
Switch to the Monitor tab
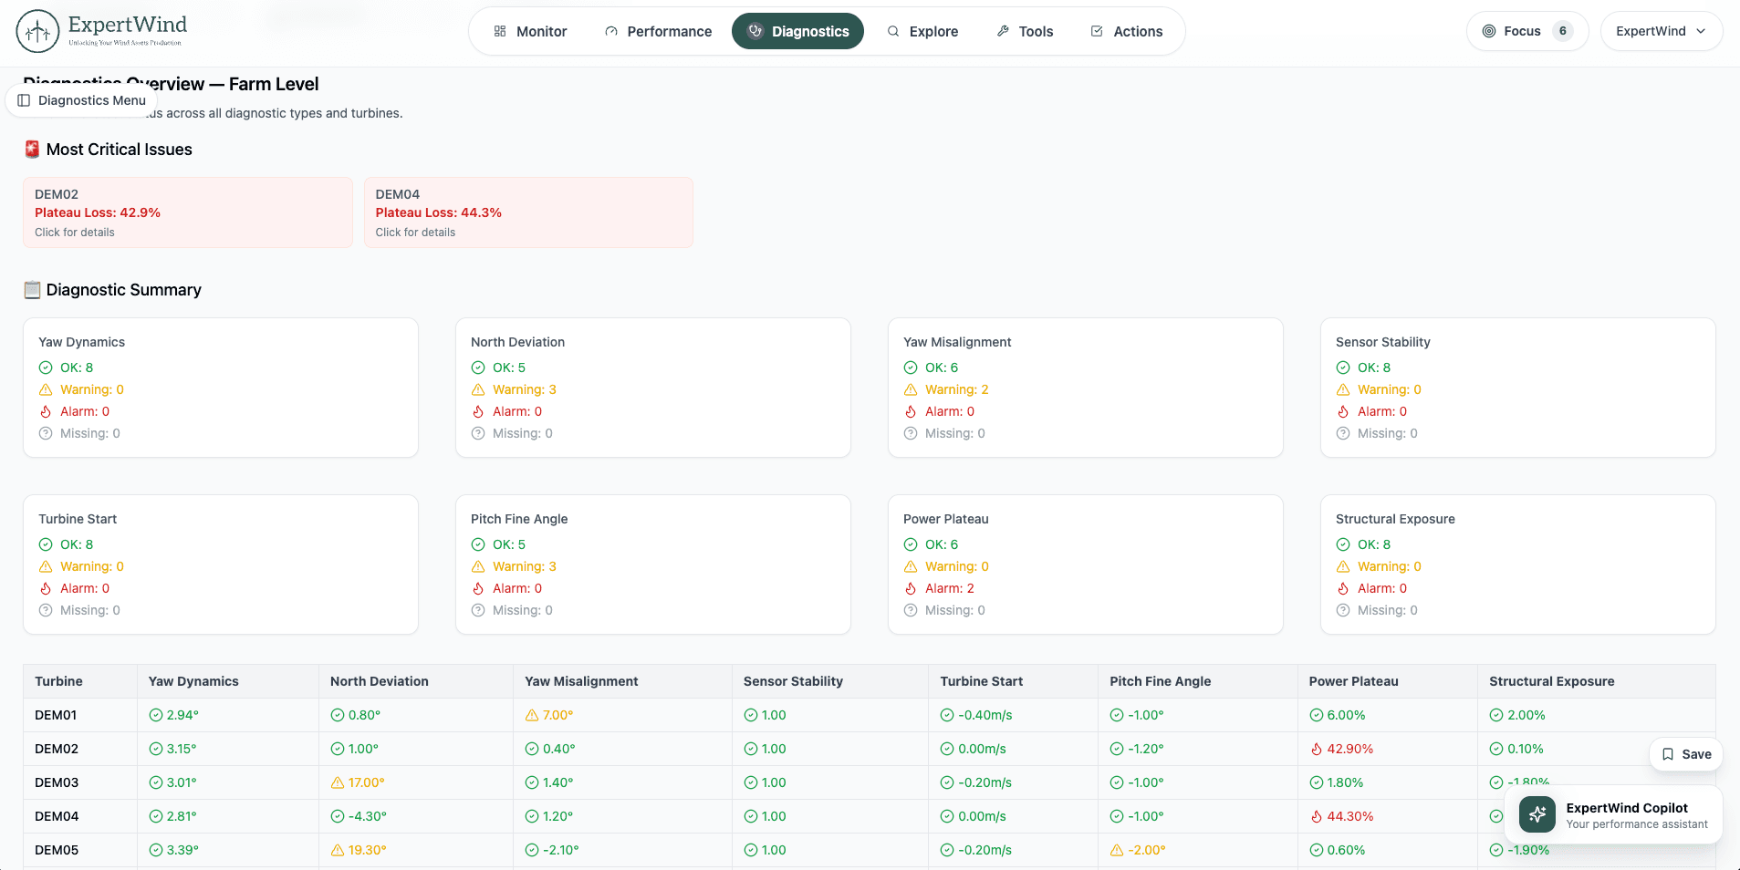click(x=529, y=30)
